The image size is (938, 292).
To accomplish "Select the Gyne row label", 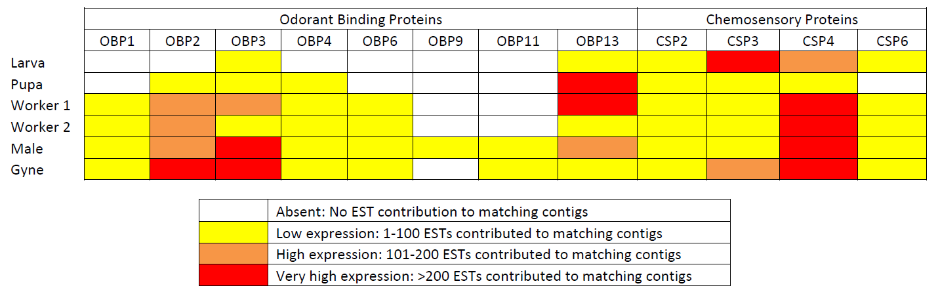I will (28, 170).
